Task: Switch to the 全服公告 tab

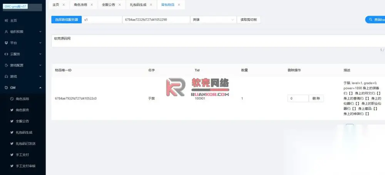Action: click(x=108, y=5)
